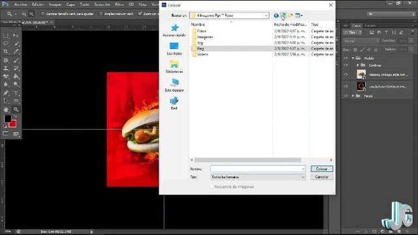Viewport: 418px width, 235px height.
Task: Click Zoom In icon in options bar
Action: [x=24, y=14]
